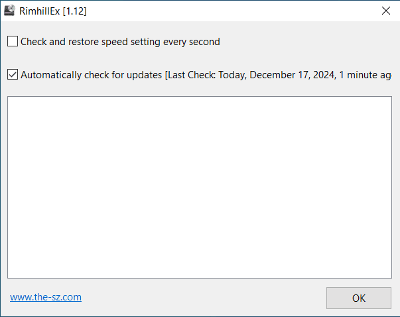
Task: Toggle the automatic update check checkbox
Action: [x=13, y=75]
